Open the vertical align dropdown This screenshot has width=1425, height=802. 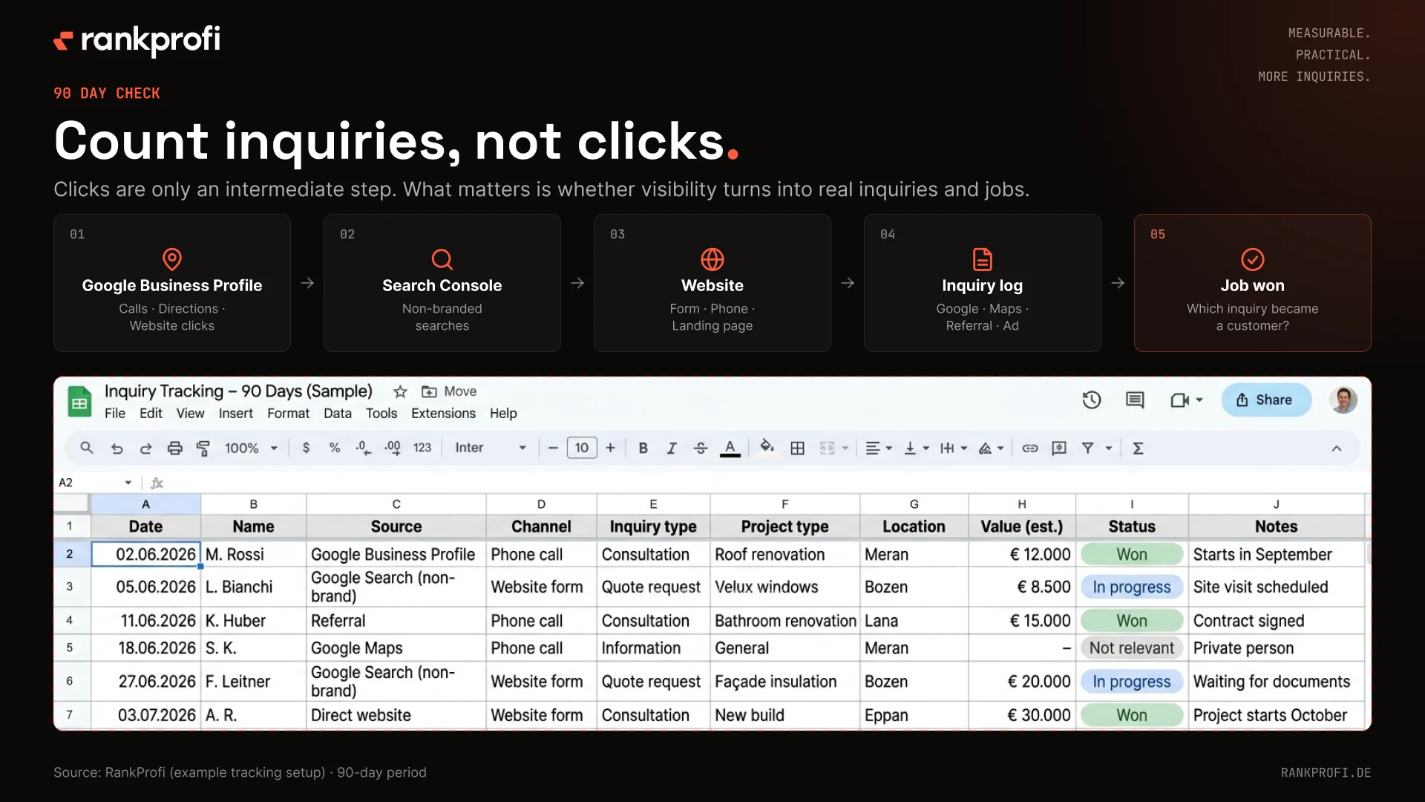[x=917, y=448]
